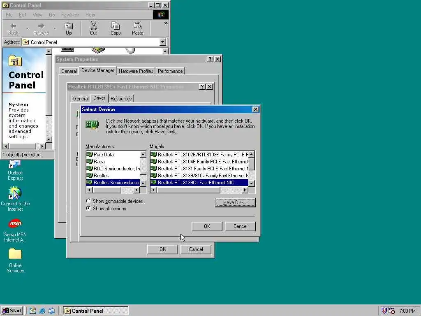This screenshot has height=316, width=421.
Task: Click the clock showing 7:03 PM
Action: (407, 311)
